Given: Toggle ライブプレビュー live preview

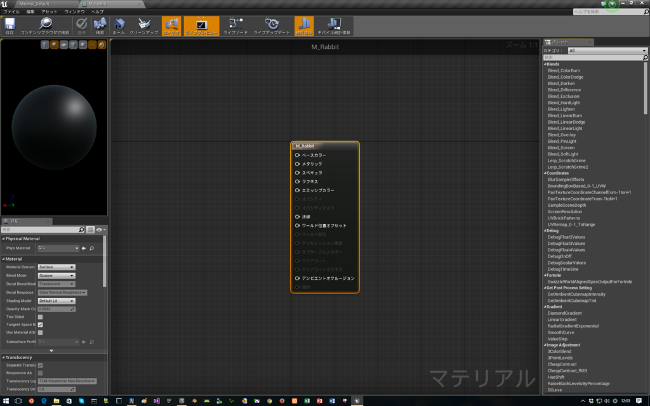Looking at the screenshot, I should [201, 25].
